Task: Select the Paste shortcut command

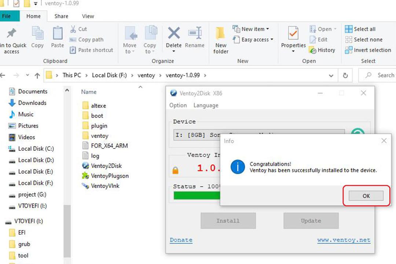Action: pos(91,50)
